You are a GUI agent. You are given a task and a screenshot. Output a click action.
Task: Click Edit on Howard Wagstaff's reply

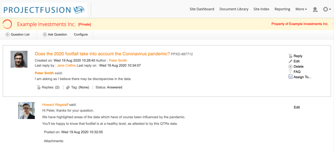point(297,107)
